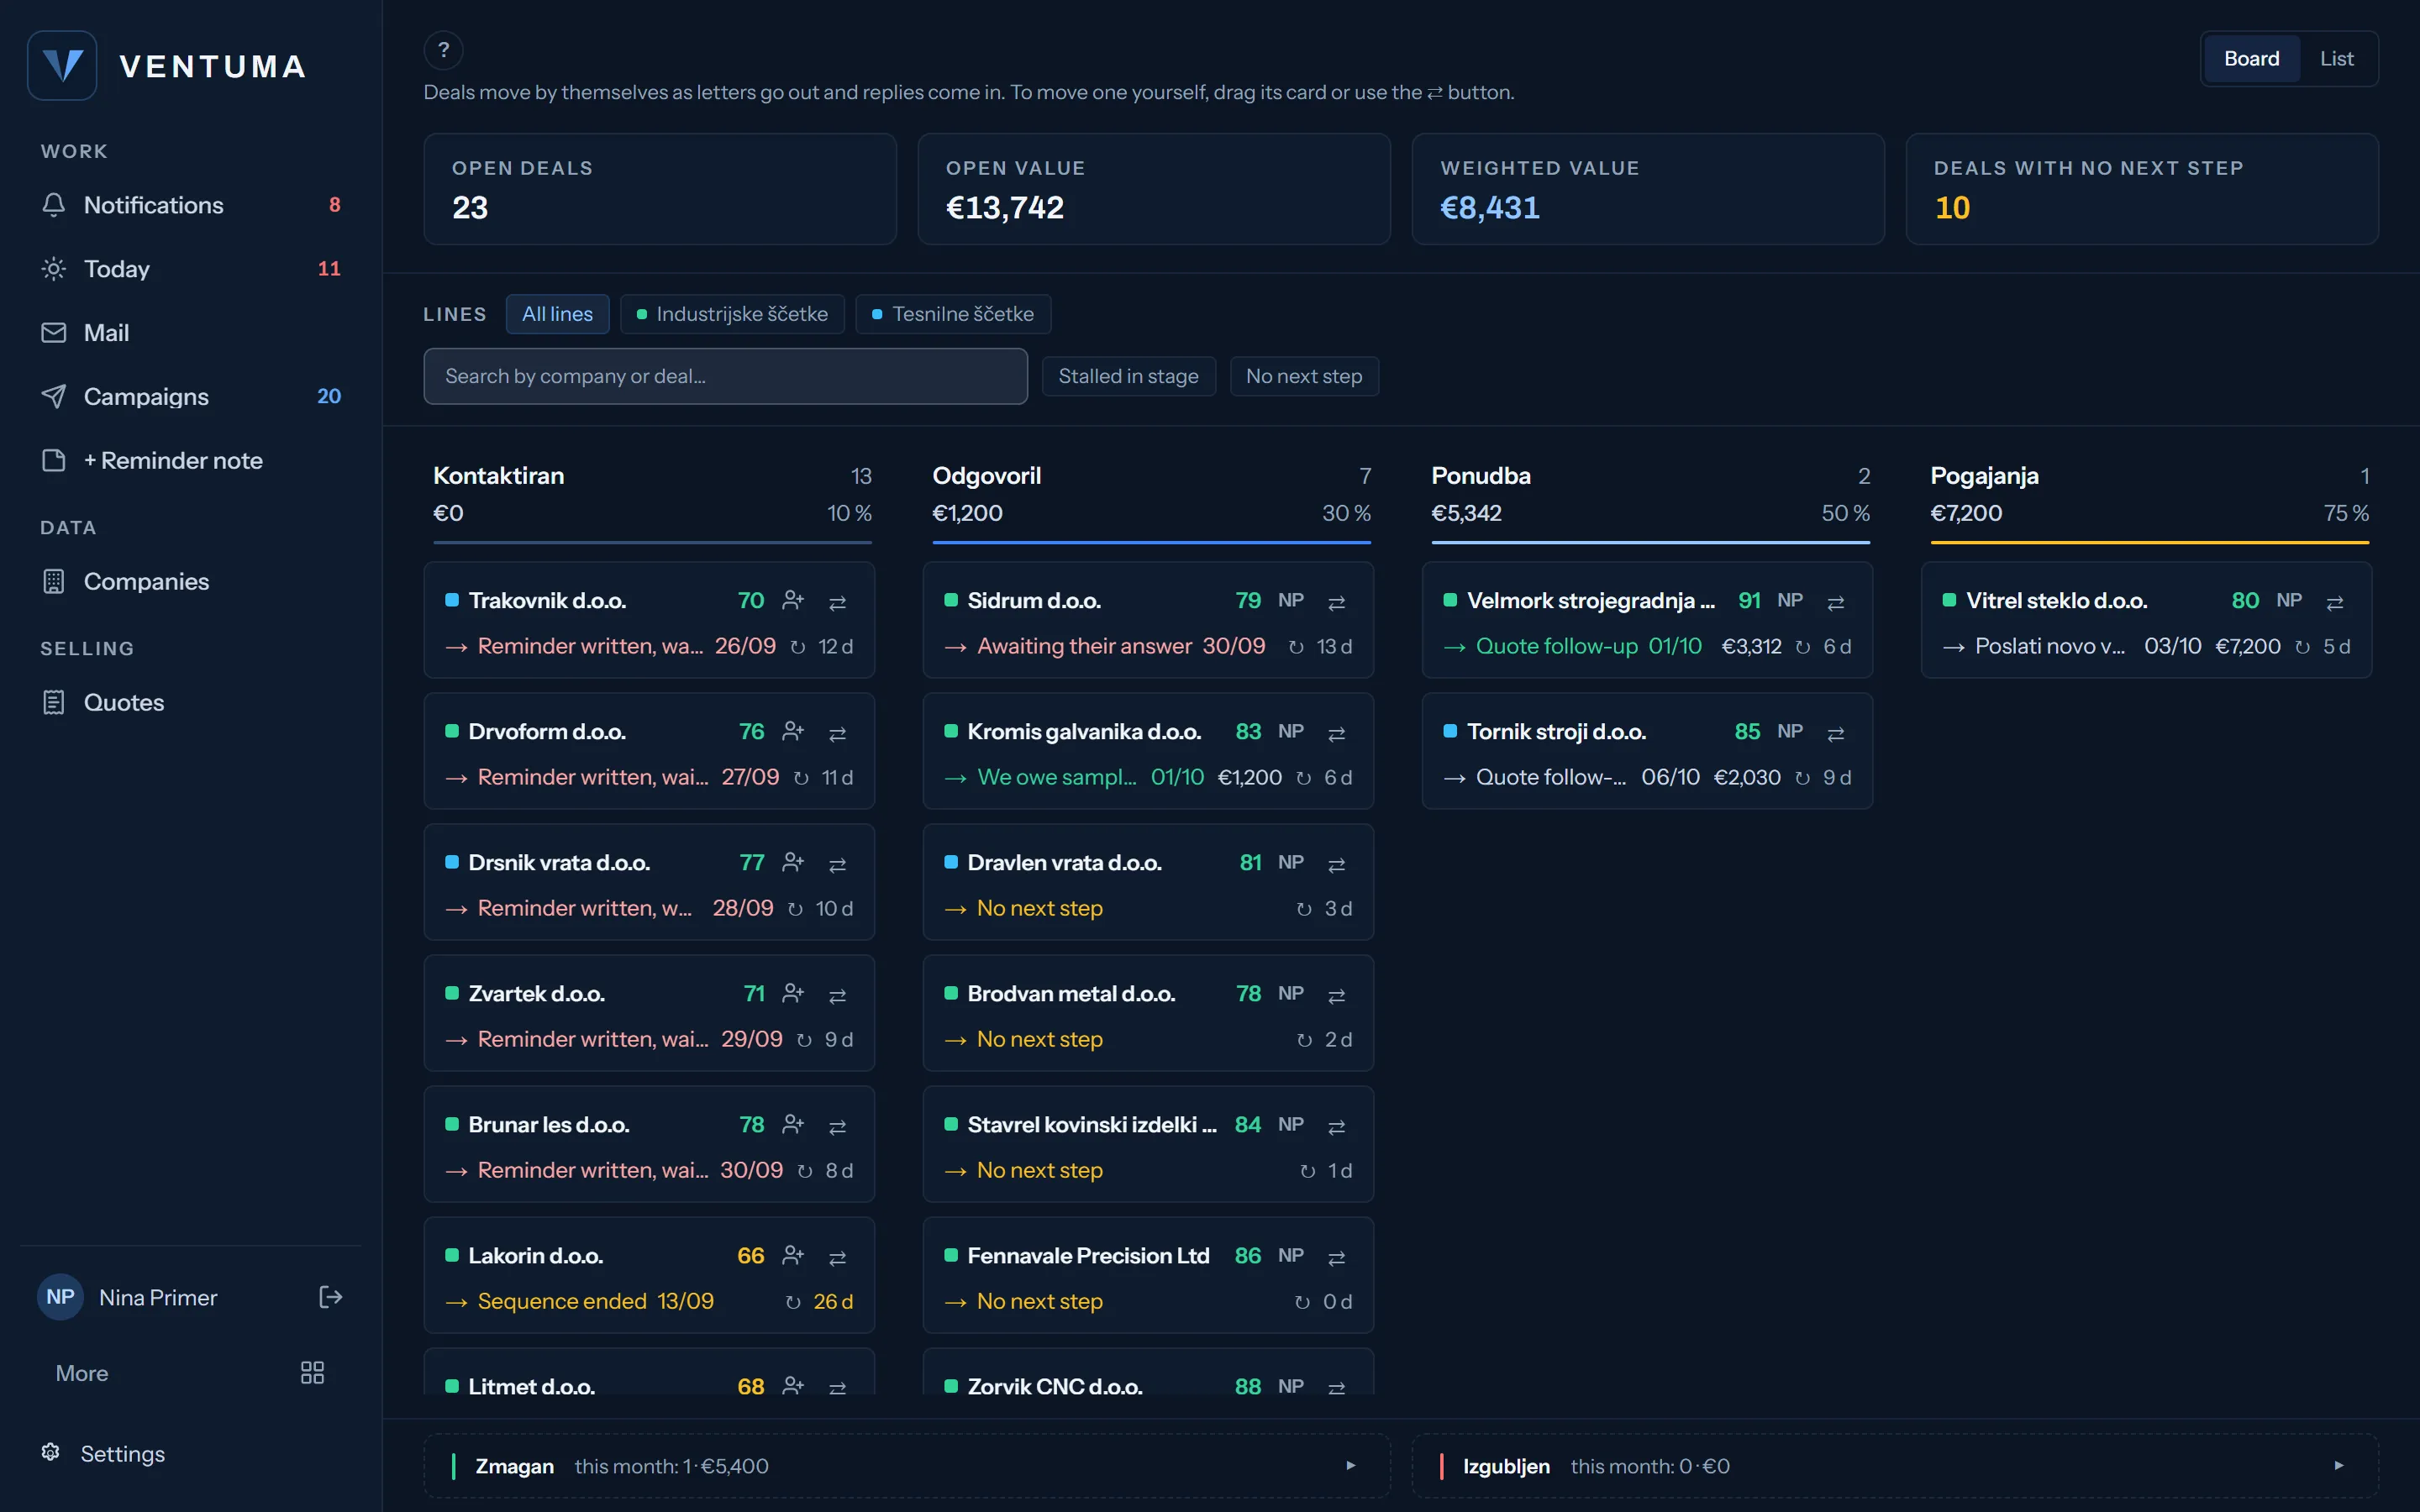
Task: Open Quotes via the receipt icon
Action: [x=54, y=703]
